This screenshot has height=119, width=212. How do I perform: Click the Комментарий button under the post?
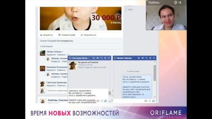click(x=67, y=35)
